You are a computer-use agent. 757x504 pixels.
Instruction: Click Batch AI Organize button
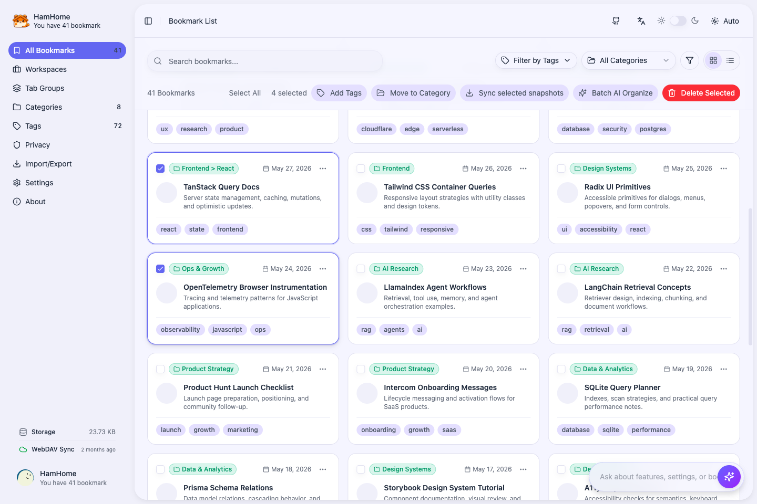click(616, 93)
